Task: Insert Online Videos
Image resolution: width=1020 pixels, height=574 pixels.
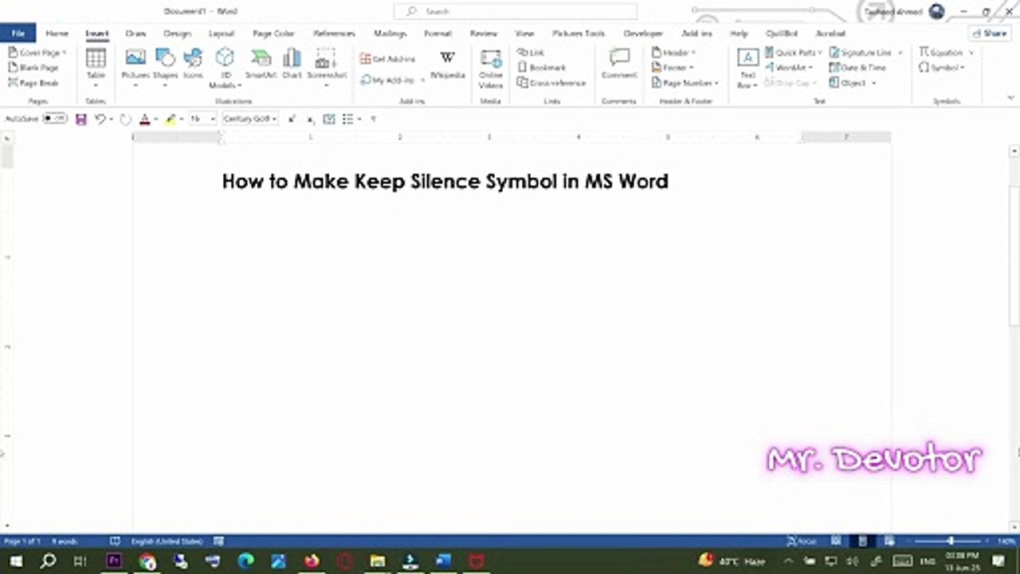Action: point(491,69)
